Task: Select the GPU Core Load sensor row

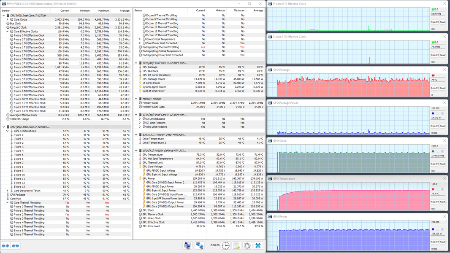Action: tap(151, 226)
